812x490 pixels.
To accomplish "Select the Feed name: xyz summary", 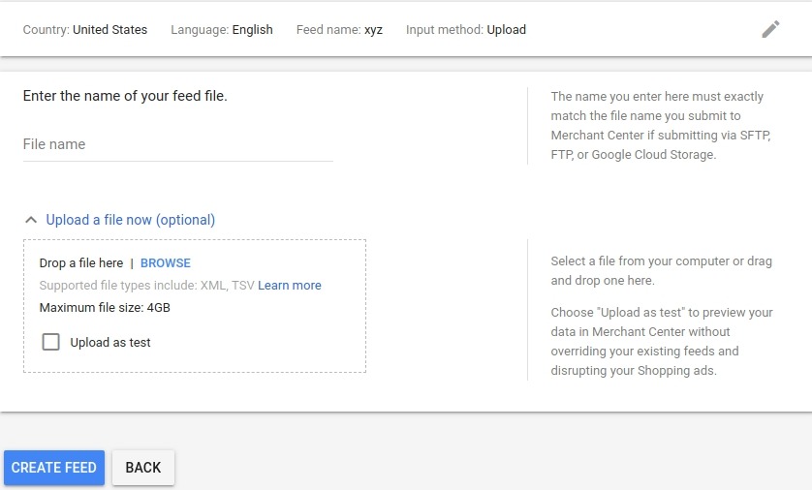I will coord(339,29).
